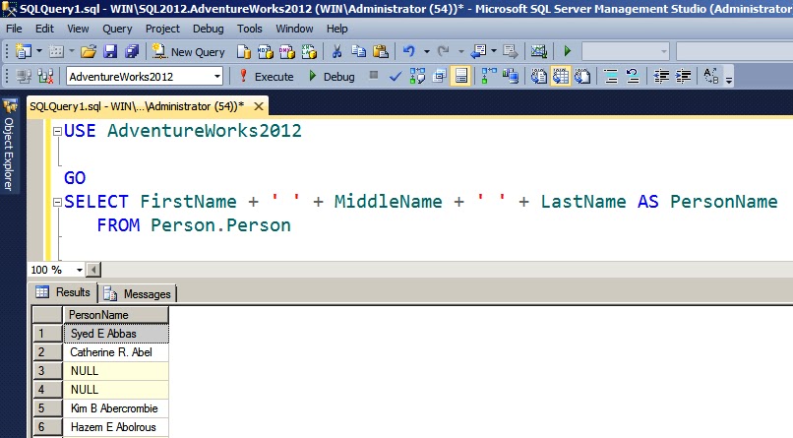This screenshot has height=438, width=793.
Task: Open the Window menu
Action: click(x=294, y=29)
